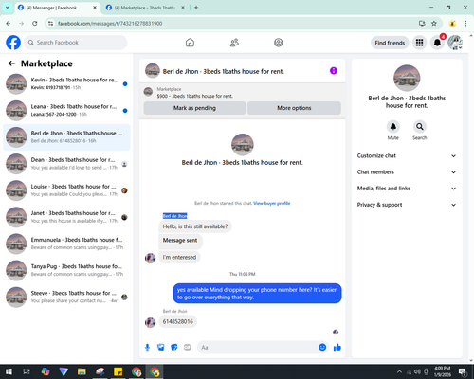Open Marketplace listing $900 house link
Image resolution: width=474 pixels, height=379 pixels.
pyautogui.click(x=195, y=96)
